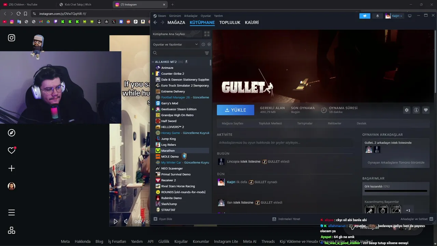The image size is (437, 246).
Task: Open Oyunlar menu in Steam
Action: tap(206, 16)
